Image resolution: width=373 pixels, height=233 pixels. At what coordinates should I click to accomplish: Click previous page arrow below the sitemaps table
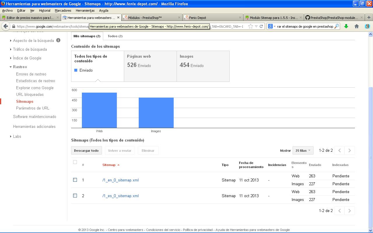339,211
